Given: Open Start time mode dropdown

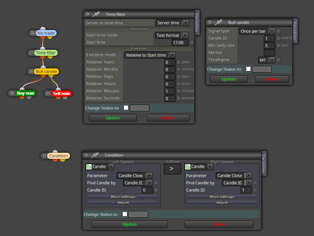Looking at the screenshot, I should click(185, 35).
